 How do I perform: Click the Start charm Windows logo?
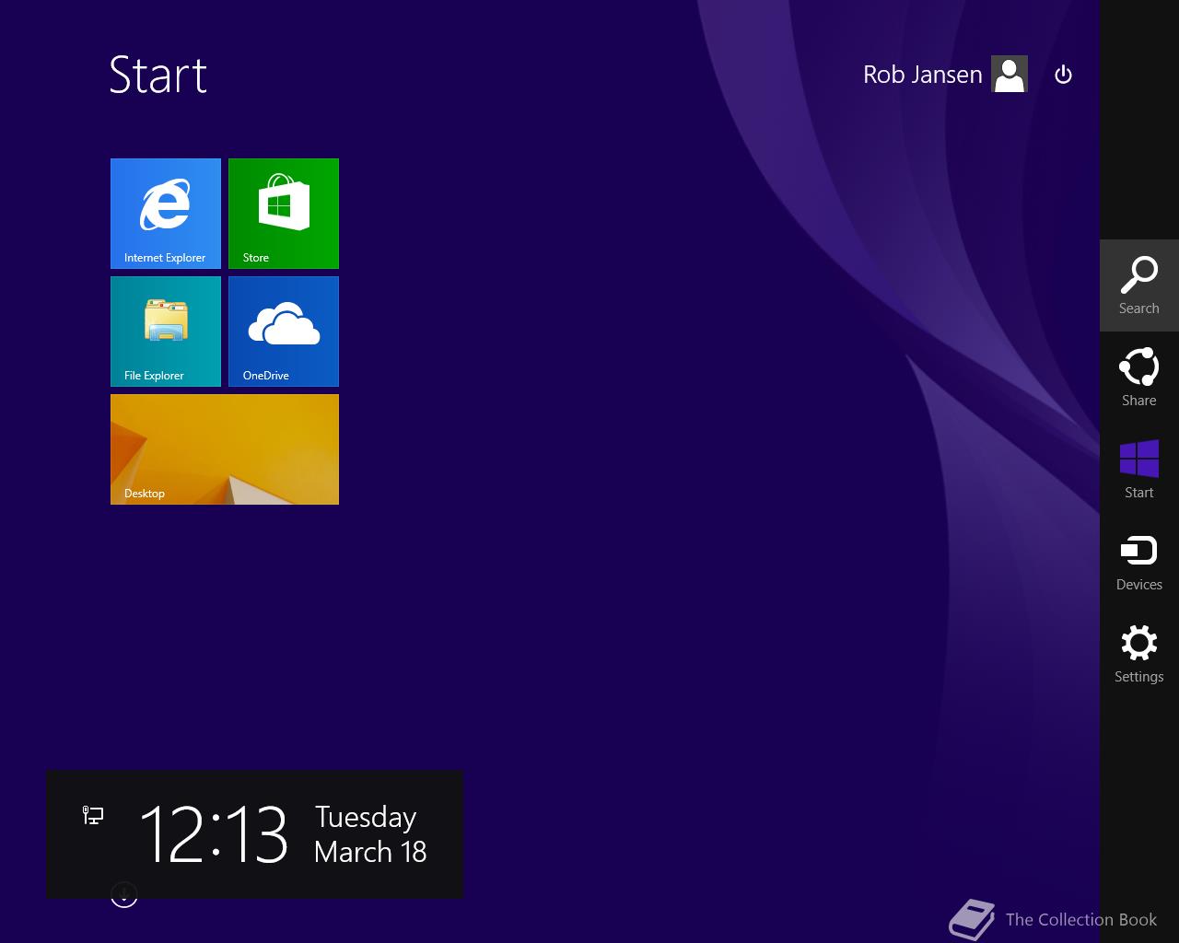1139,459
